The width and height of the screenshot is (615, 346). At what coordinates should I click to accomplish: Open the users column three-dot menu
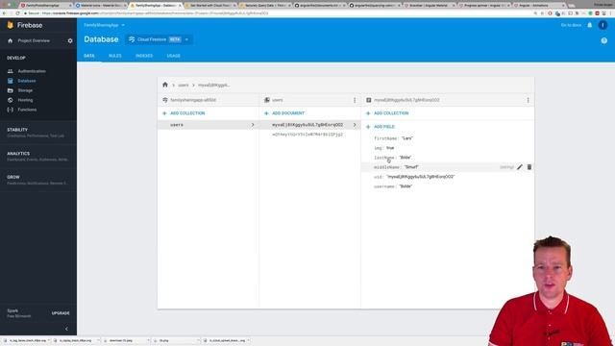355,100
